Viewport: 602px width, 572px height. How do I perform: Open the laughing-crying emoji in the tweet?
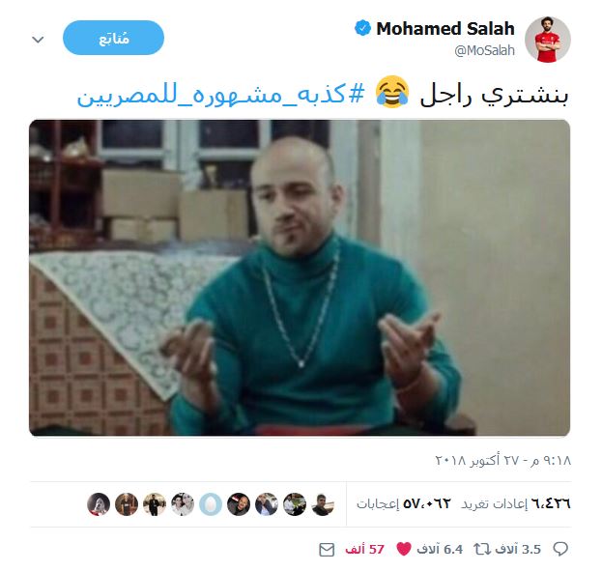pos(392,92)
